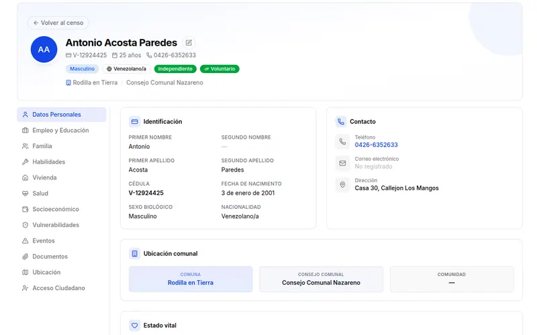The height and width of the screenshot is (335, 537).
Task: Switch to the Familia section
Action: (62, 146)
